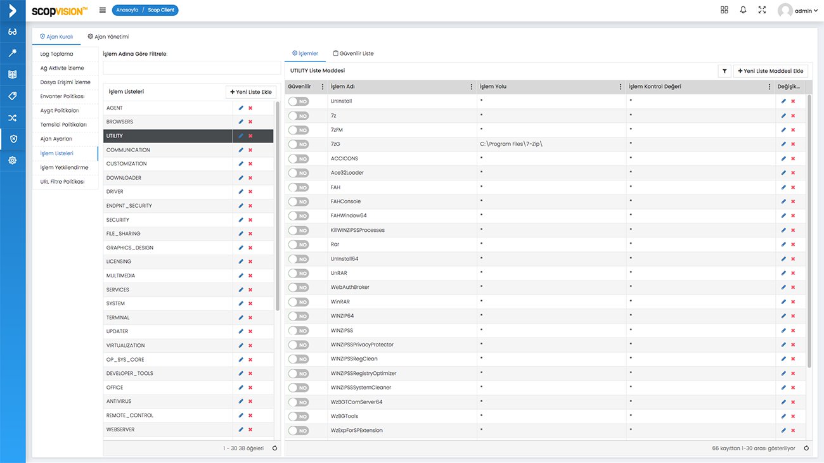Select URL Filtre Politikası menu item
Viewport: 824px width, 463px height.
pyautogui.click(x=65, y=182)
